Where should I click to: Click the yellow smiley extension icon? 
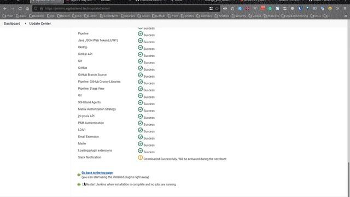click(x=330, y=9)
